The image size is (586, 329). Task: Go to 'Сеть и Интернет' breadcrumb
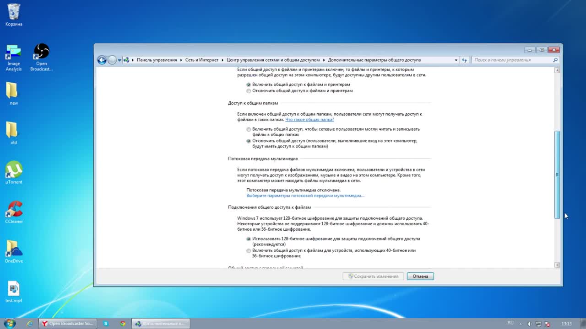pyautogui.click(x=202, y=60)
